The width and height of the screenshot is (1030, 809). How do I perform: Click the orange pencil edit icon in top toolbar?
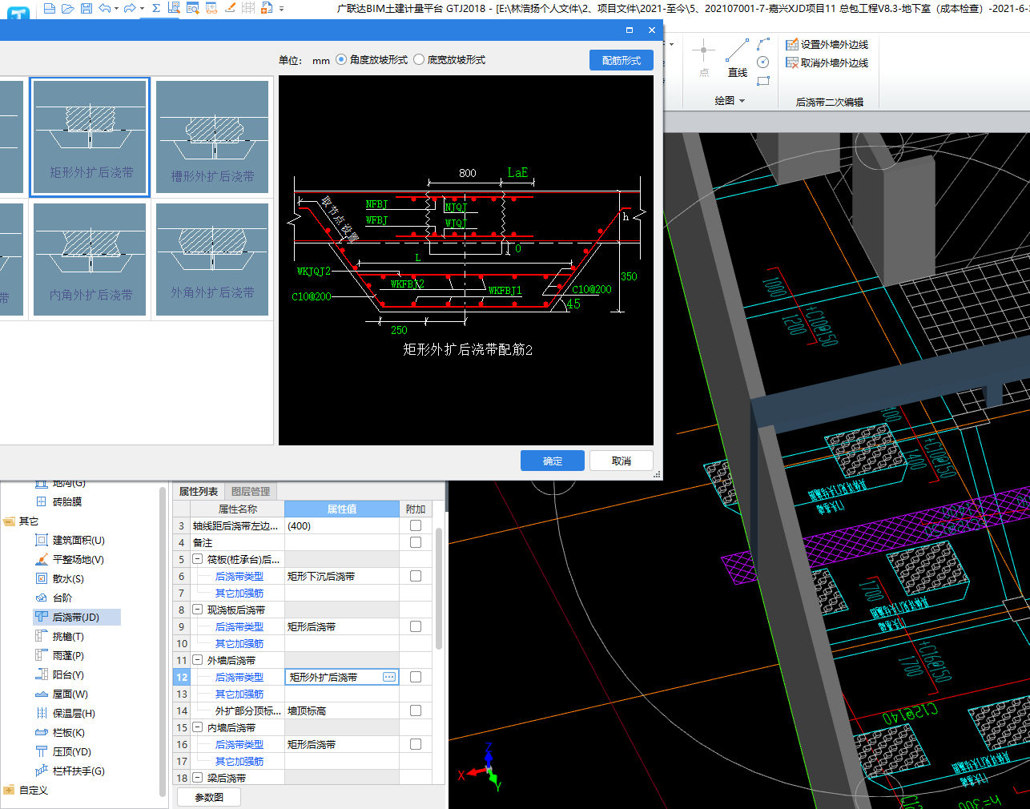point(231,8)
